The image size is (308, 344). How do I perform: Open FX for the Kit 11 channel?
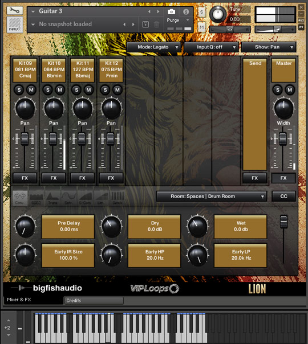click(x=82, y=178)
